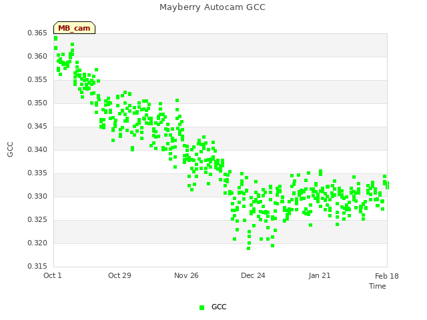This screenshot has height=320, width=427.
Task: Click the green GCC legend swatch
Action: (201, 307)
